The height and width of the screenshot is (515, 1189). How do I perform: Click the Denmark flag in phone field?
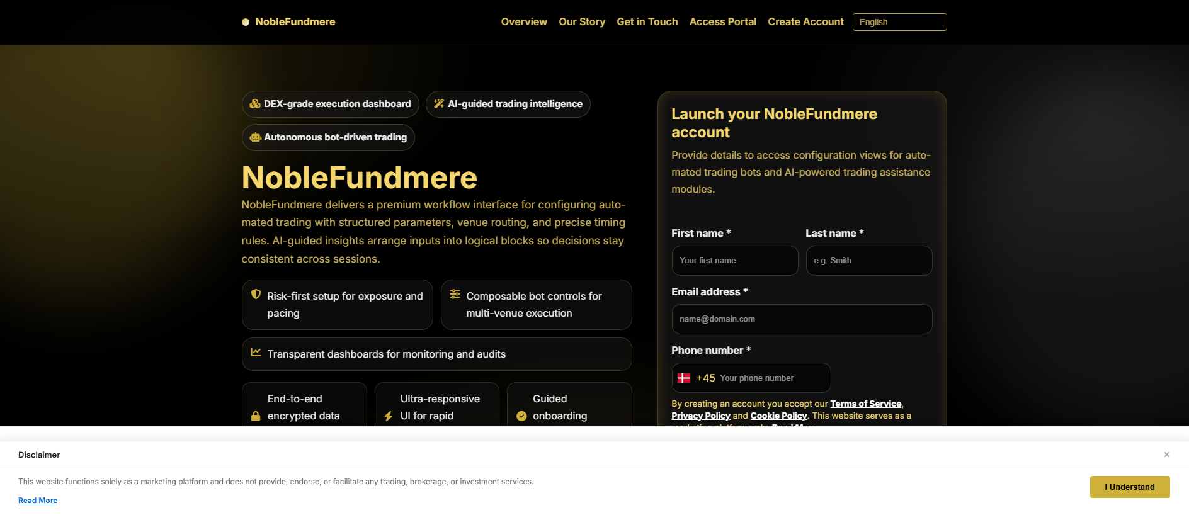pos(684,378)
